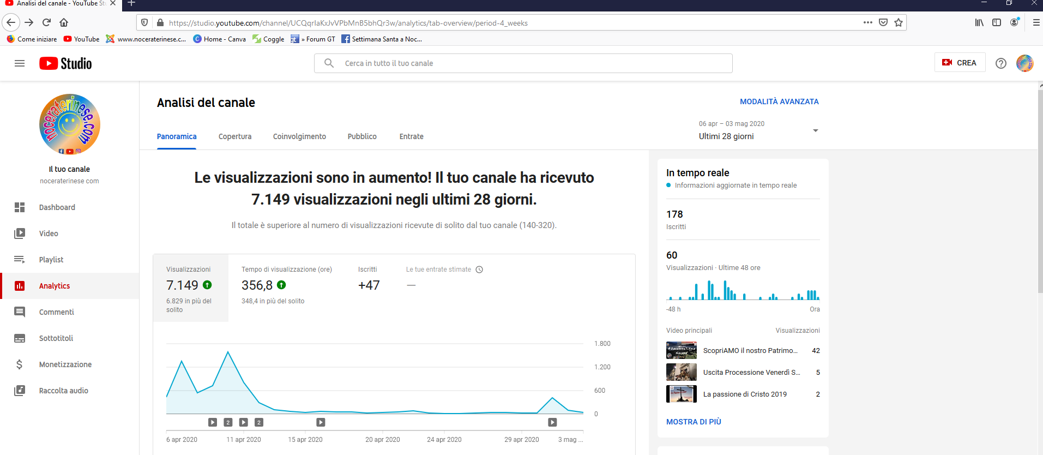Click the Analytics sidebar icon
Screen dimensions: 1043x455
[x=20, y=286]
